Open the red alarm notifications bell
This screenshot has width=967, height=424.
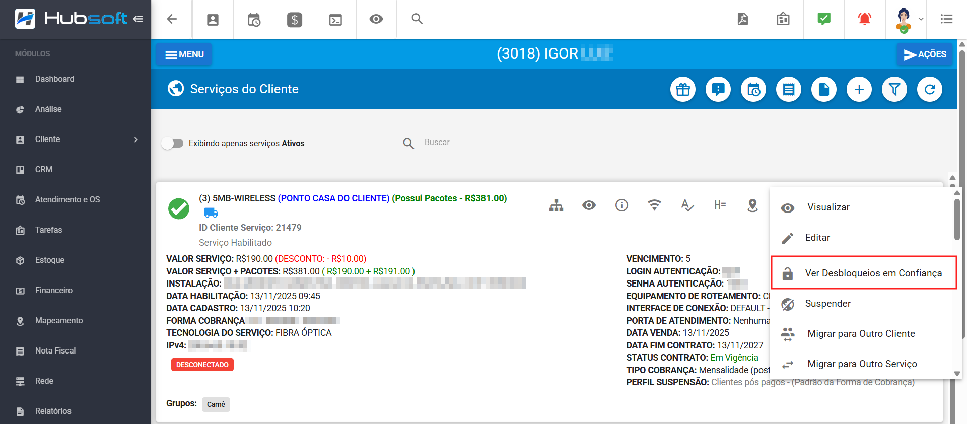[865, 19]
